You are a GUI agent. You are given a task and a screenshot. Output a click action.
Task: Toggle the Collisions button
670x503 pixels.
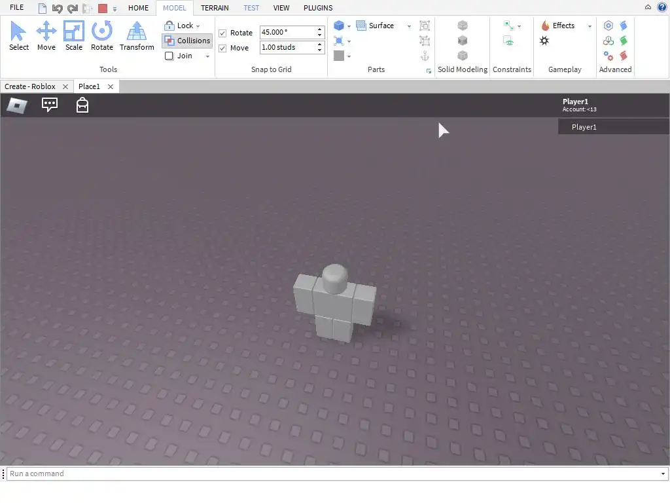(x=187, y=41)
